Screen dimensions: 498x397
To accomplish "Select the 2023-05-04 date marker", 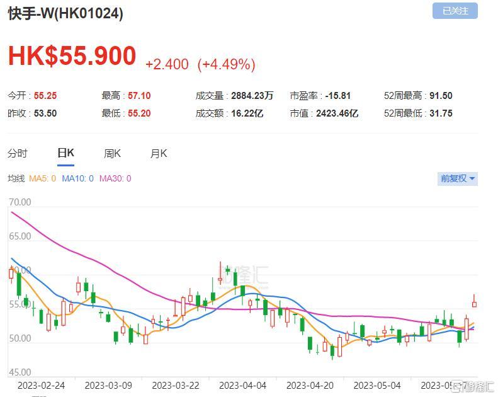I will [x=377, y=386].
